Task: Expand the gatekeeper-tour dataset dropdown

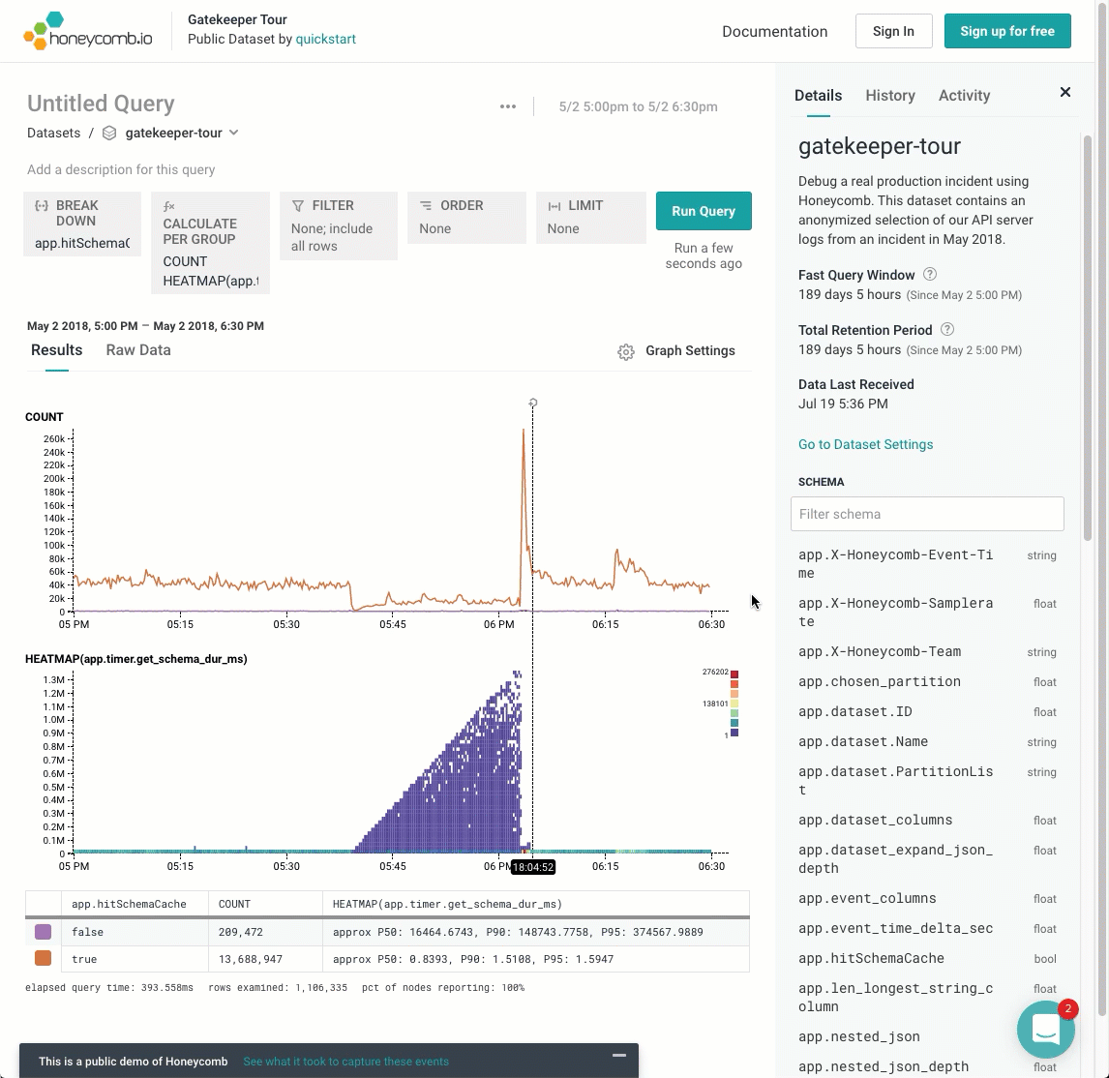Action: (233, 133)
